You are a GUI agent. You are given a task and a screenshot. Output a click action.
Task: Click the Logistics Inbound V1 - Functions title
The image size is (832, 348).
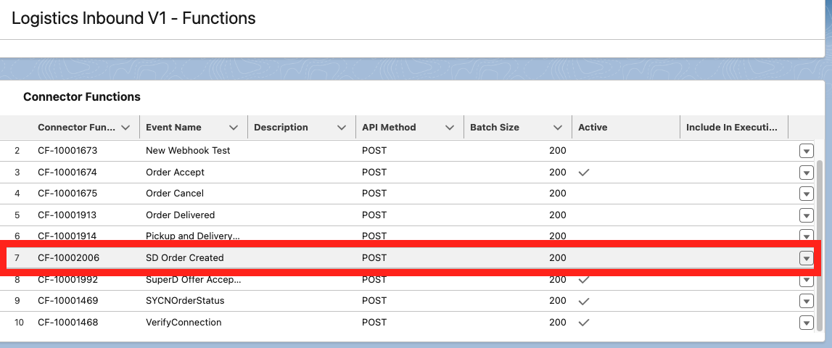click(x=133, y=18)
